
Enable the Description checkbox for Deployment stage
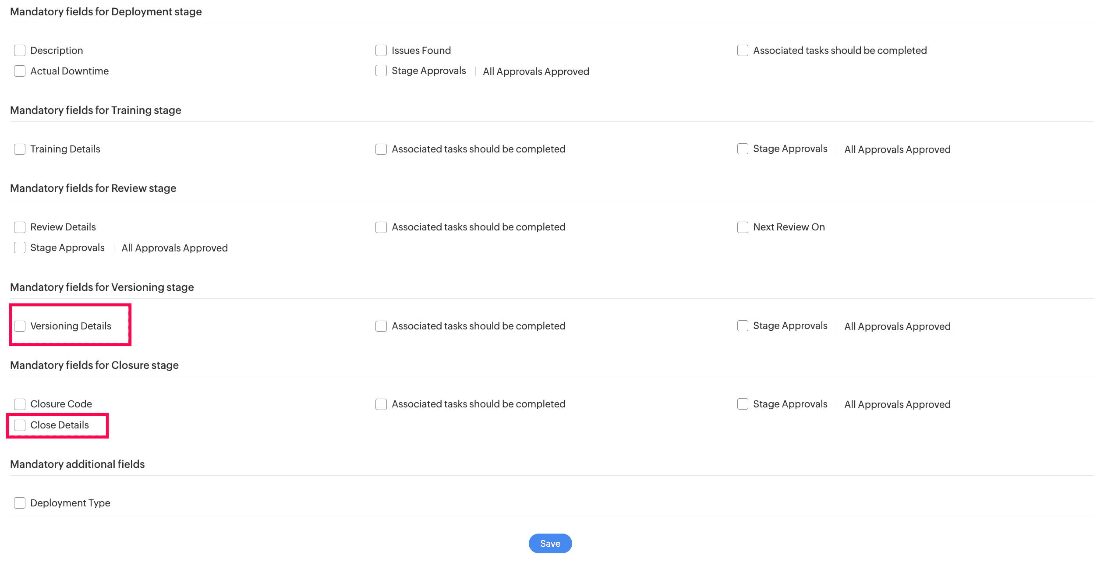click(x=19, y=50)
